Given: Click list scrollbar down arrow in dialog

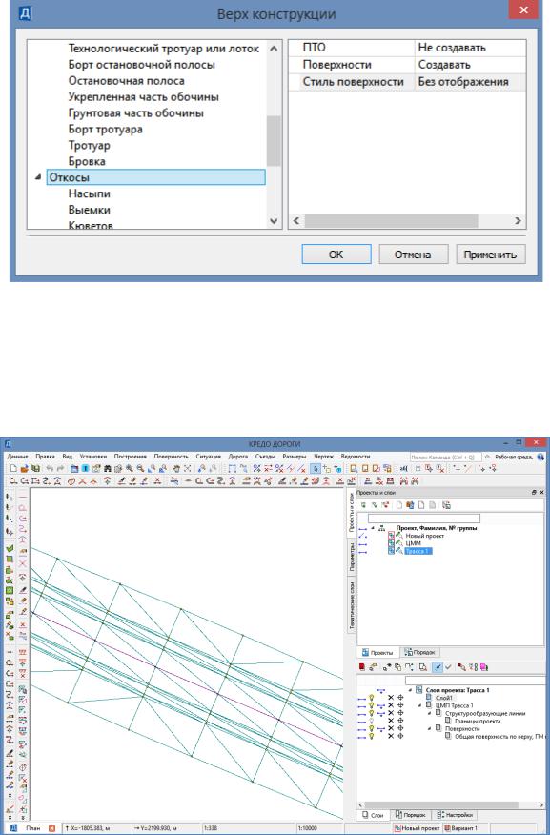Looking at the screenshot, I should pos(274,220).
